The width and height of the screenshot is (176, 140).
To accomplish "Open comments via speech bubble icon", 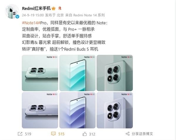I will pyautogui.click(x=53, y=134).
